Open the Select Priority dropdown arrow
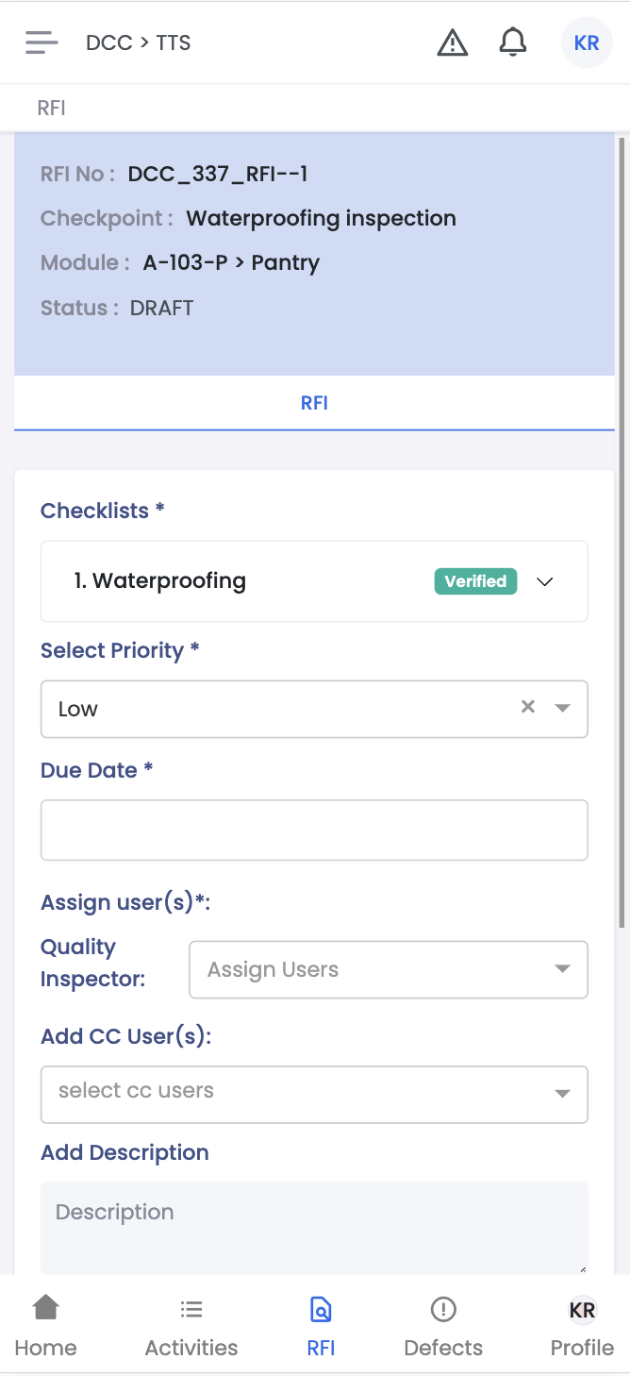Screen dimensions: 630x1376 coord(563,708)
